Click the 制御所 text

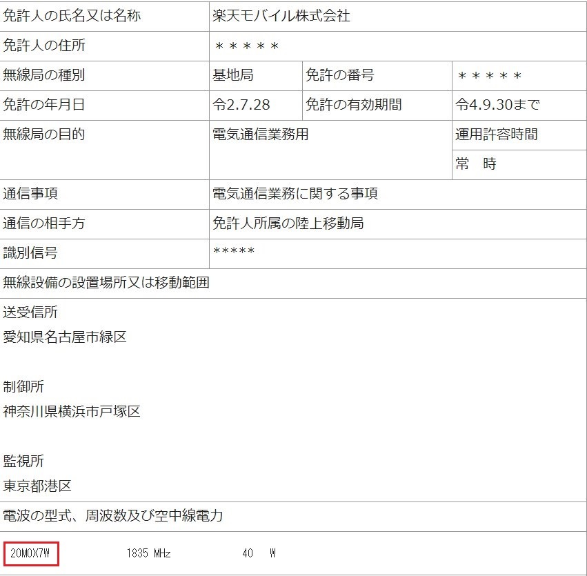pyautogui.click(x=23, y=386)
